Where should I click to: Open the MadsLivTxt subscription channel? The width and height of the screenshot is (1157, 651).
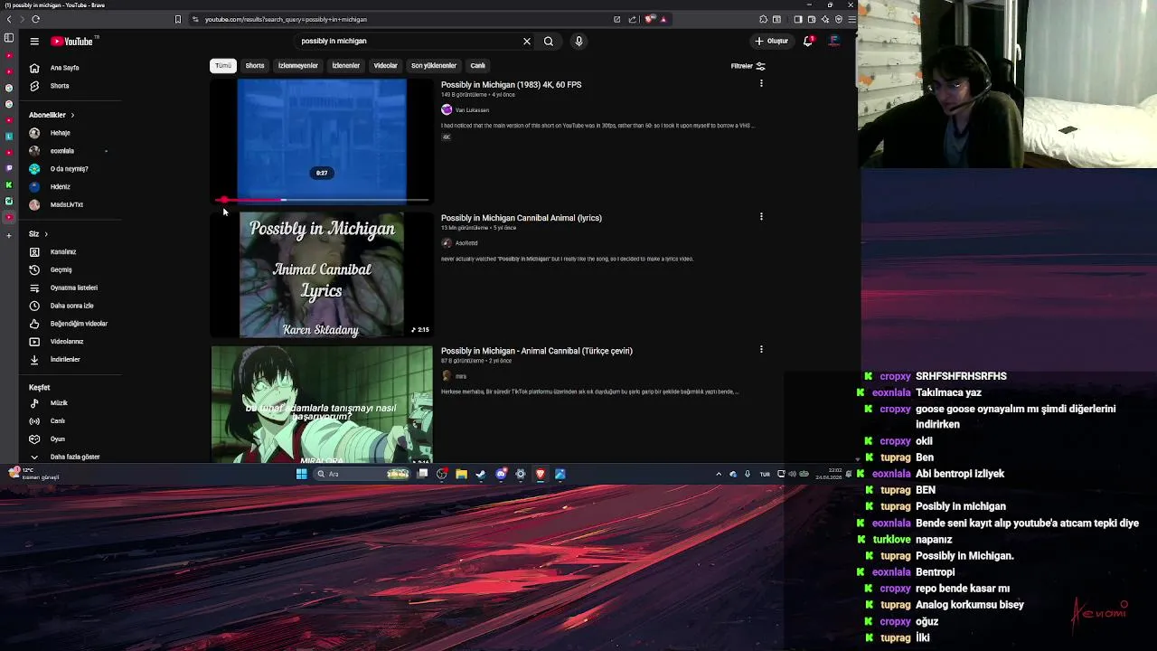[68, 204]
